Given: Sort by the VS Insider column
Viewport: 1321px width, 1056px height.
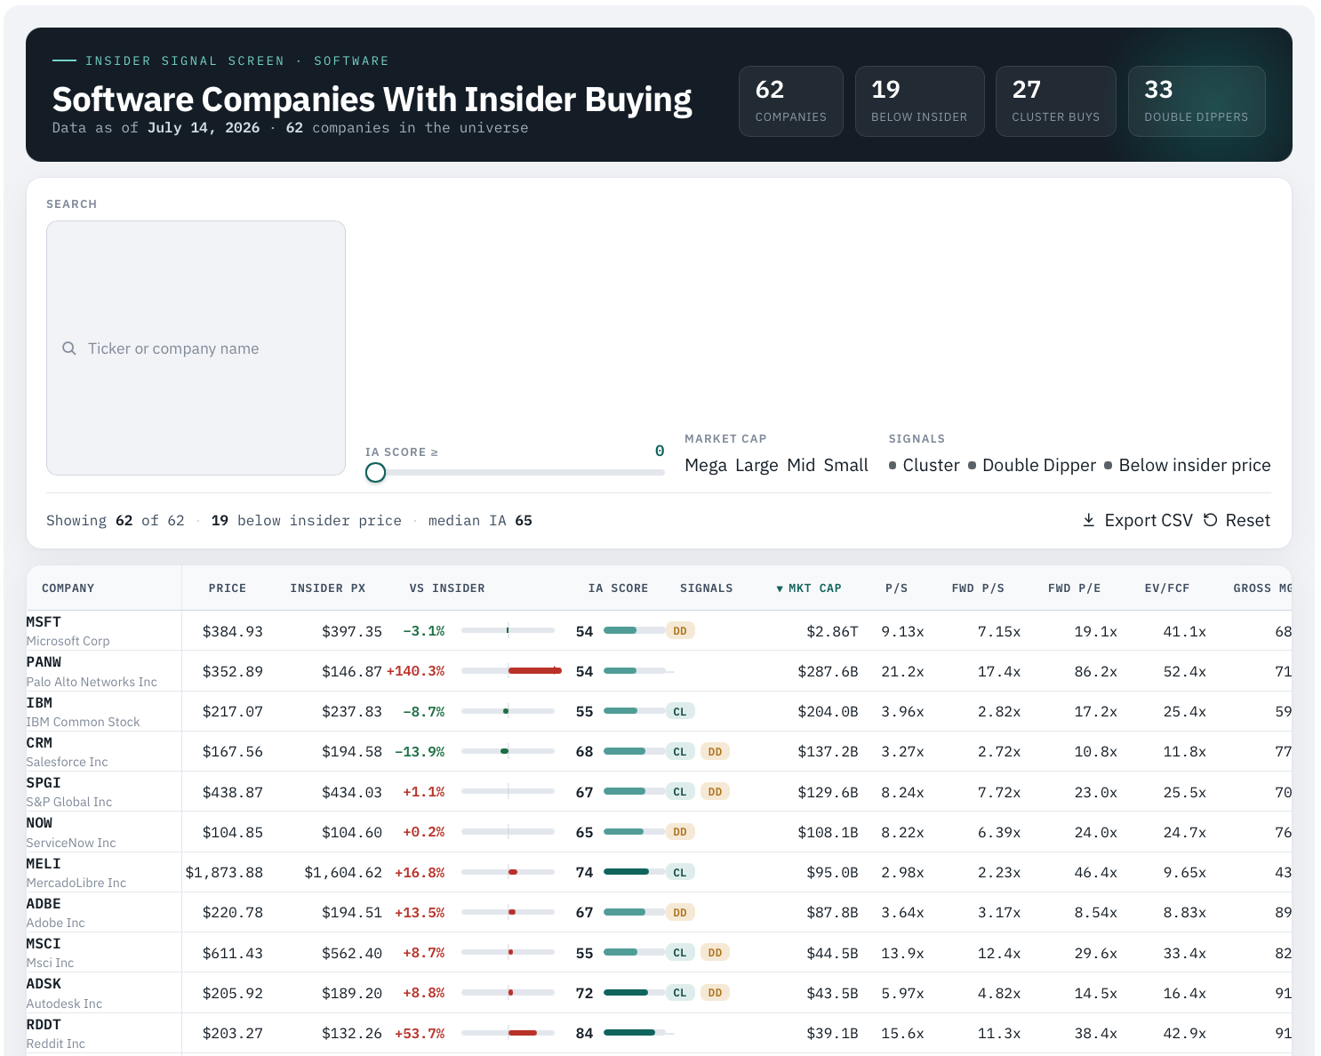Looking at the screenshot, I should 447,588.
